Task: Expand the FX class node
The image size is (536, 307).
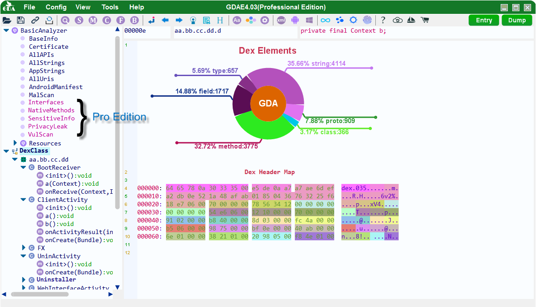Action: point(24,247)
